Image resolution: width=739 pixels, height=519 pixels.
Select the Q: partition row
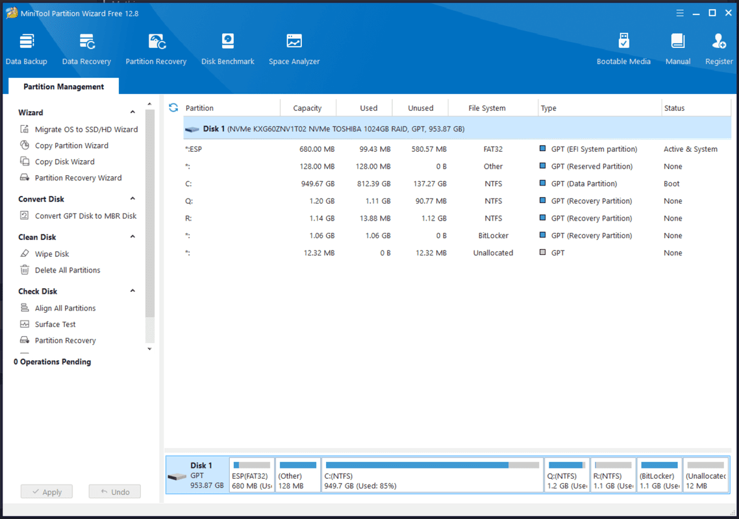(457, 201)
